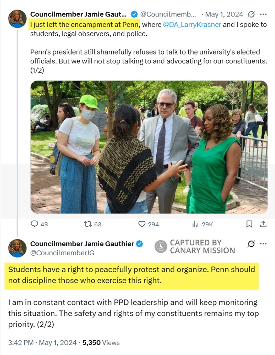The width and height of the screenshot is (275, 355).
Task: Open more options menu on second tweet
Action: coord(263,244)
